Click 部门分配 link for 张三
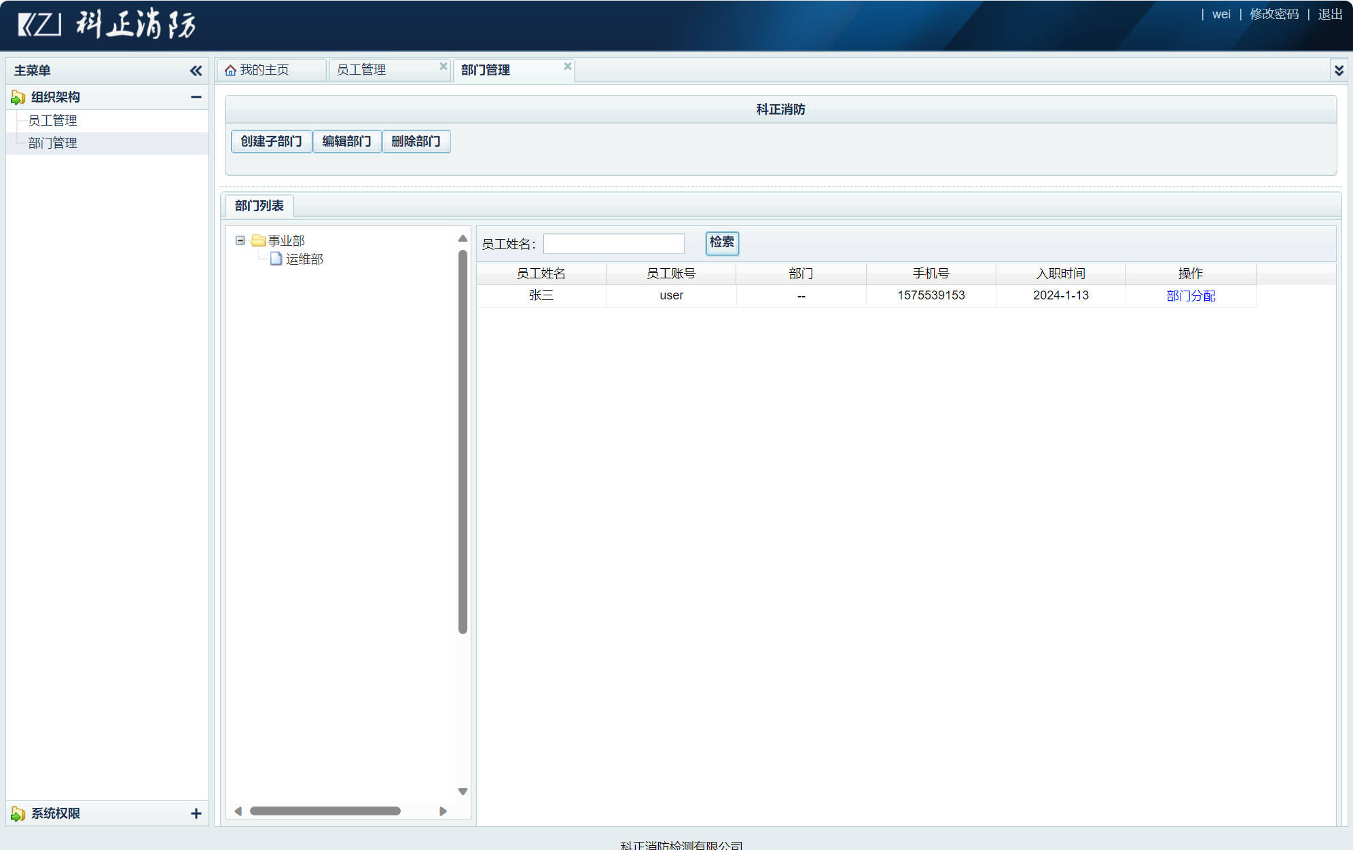The image size is (1353, 850). point(1190,295)
